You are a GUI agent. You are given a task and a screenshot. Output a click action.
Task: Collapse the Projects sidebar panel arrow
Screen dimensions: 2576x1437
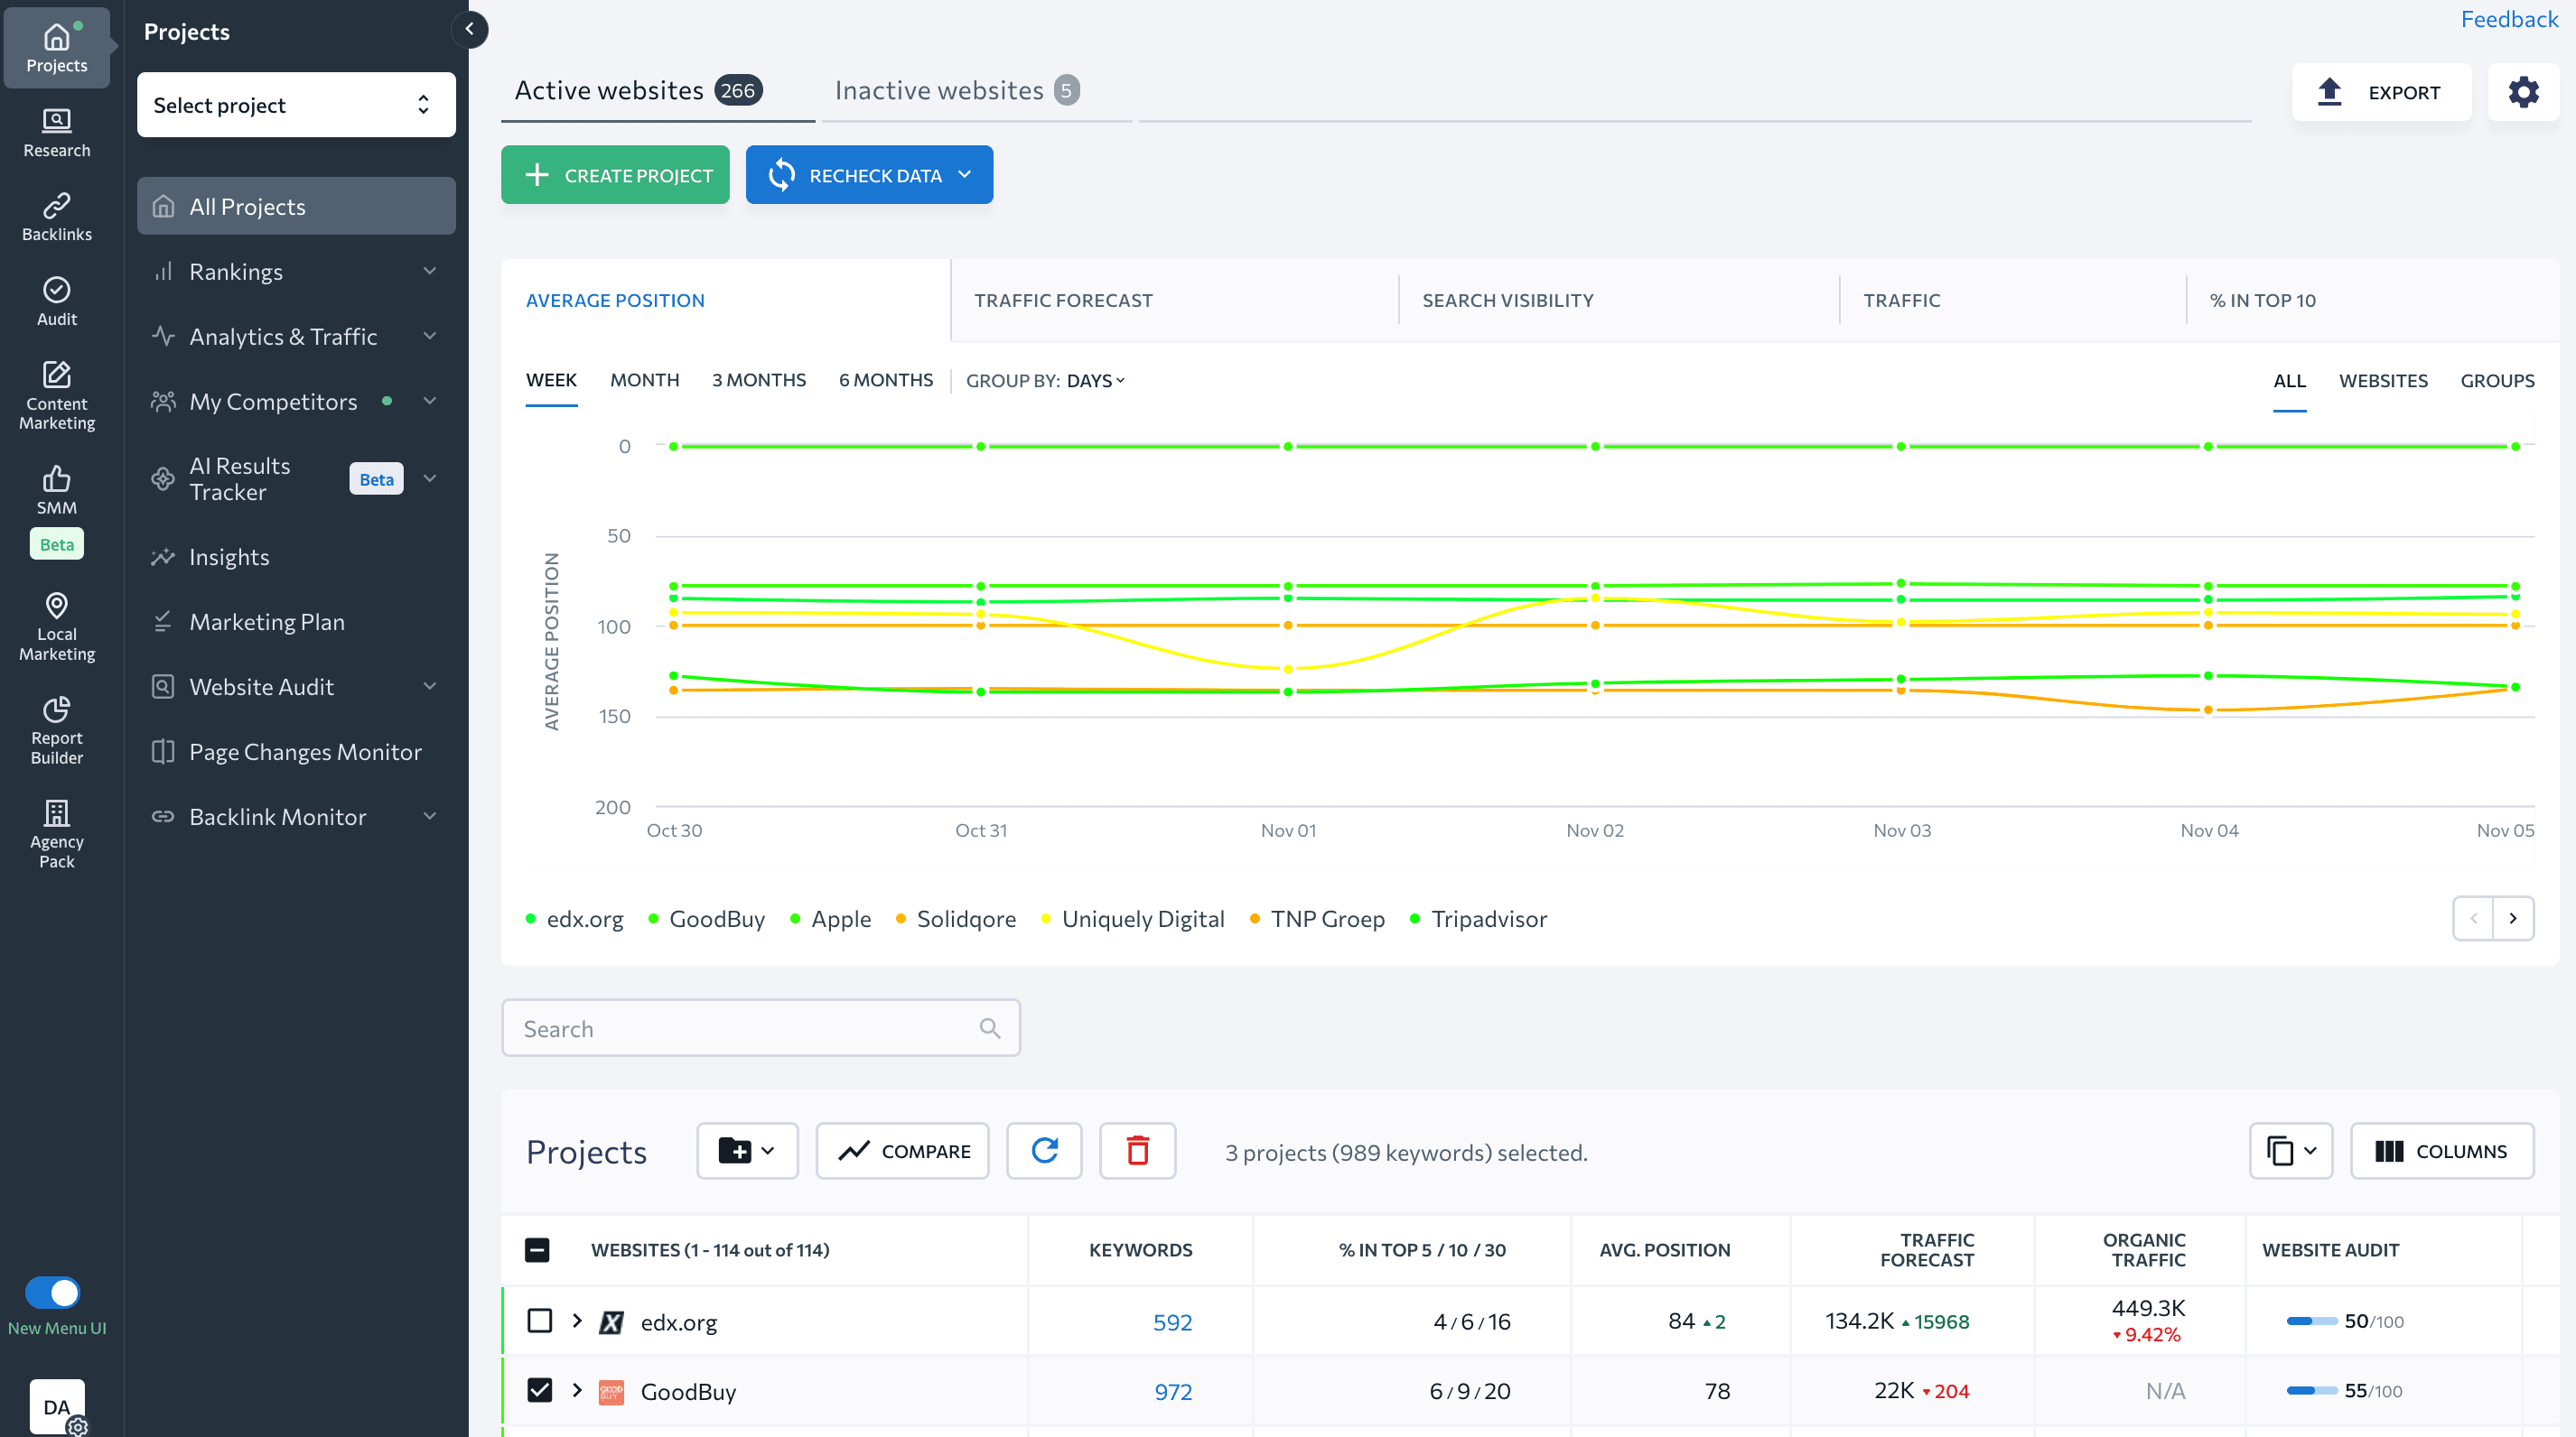(469, 29)
